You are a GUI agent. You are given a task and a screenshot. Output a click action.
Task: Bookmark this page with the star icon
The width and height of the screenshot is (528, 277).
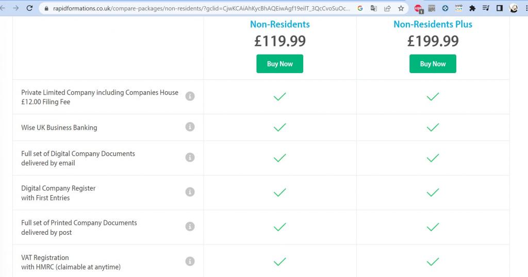(x=401, y=8)
